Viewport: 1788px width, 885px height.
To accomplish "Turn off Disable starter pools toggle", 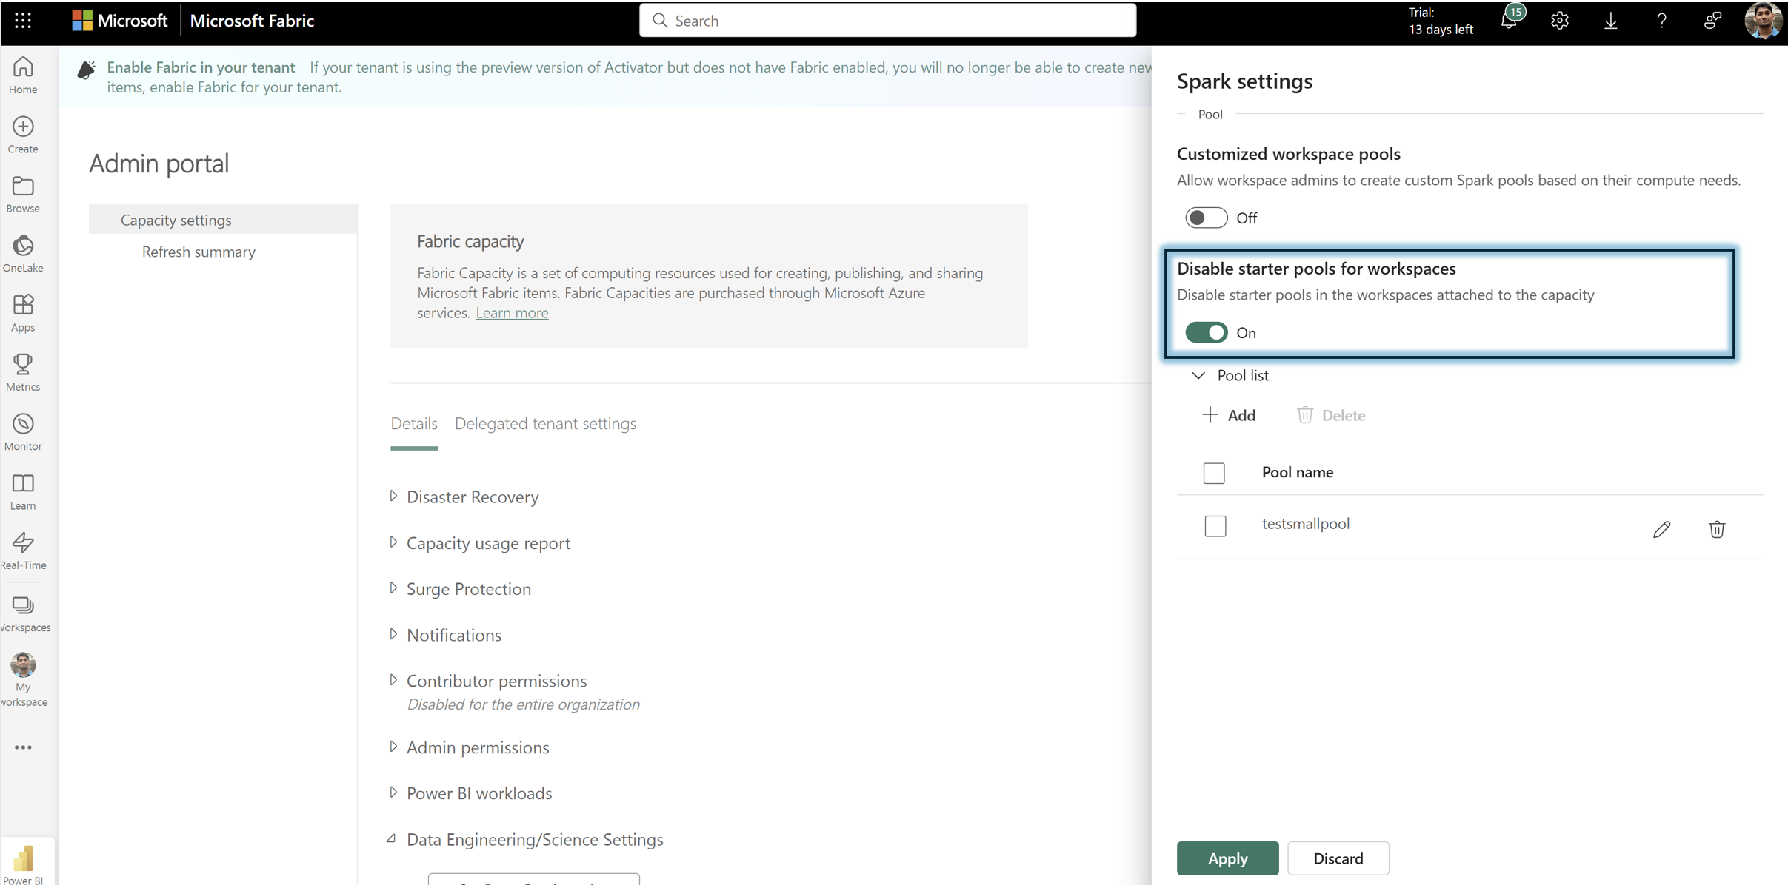I will (x=1206, y=332).
